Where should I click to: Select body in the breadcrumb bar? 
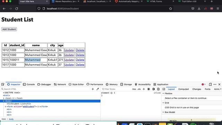click(x=11, y=119)
